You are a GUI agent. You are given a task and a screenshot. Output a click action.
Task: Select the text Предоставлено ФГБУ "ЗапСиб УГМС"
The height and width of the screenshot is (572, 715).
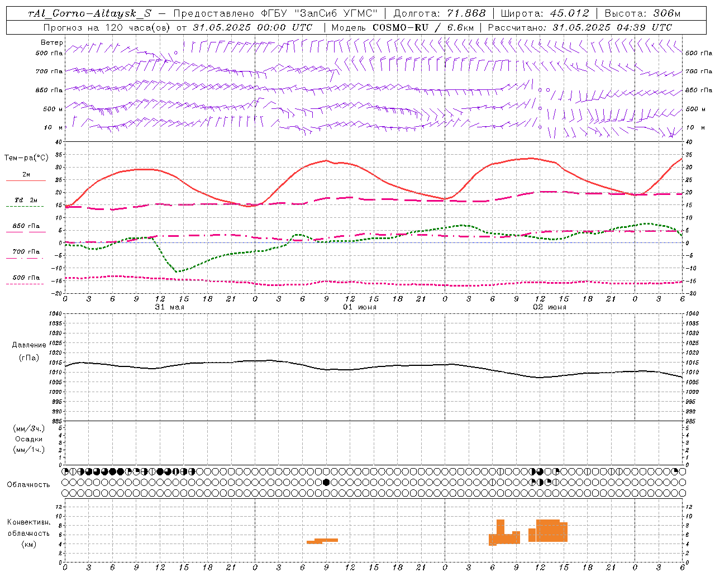[x=276, y=13]
